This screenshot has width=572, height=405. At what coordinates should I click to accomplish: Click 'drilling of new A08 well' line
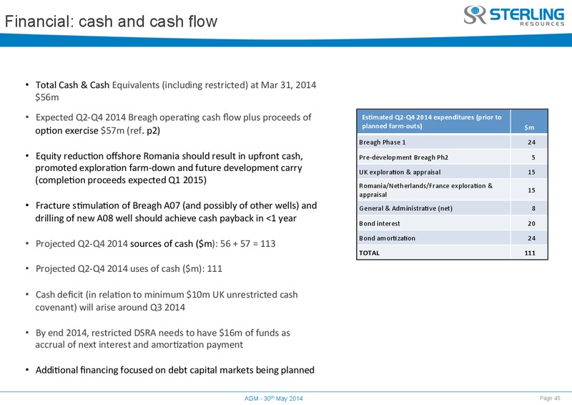point(166,218)
